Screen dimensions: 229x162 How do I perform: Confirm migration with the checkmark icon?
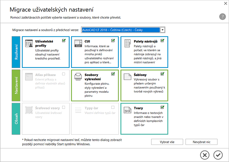pos(218,154)
